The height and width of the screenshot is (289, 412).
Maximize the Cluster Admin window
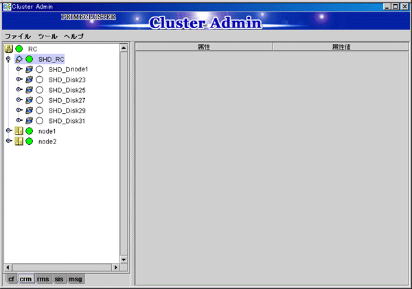pos(396,7)
